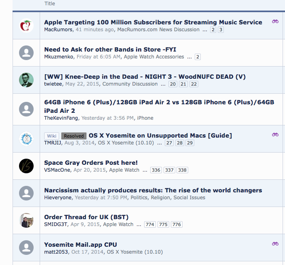Open Politics, Religion, Social Issues forum link
Image resolution: width=285 pixels, height=265 pixels.
click(x=168, y=198)
